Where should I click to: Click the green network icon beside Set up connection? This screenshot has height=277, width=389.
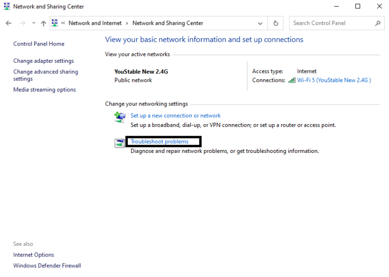[120, 117]
